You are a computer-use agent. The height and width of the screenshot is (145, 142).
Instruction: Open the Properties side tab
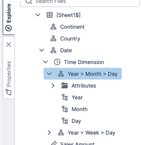click(9, 78)
